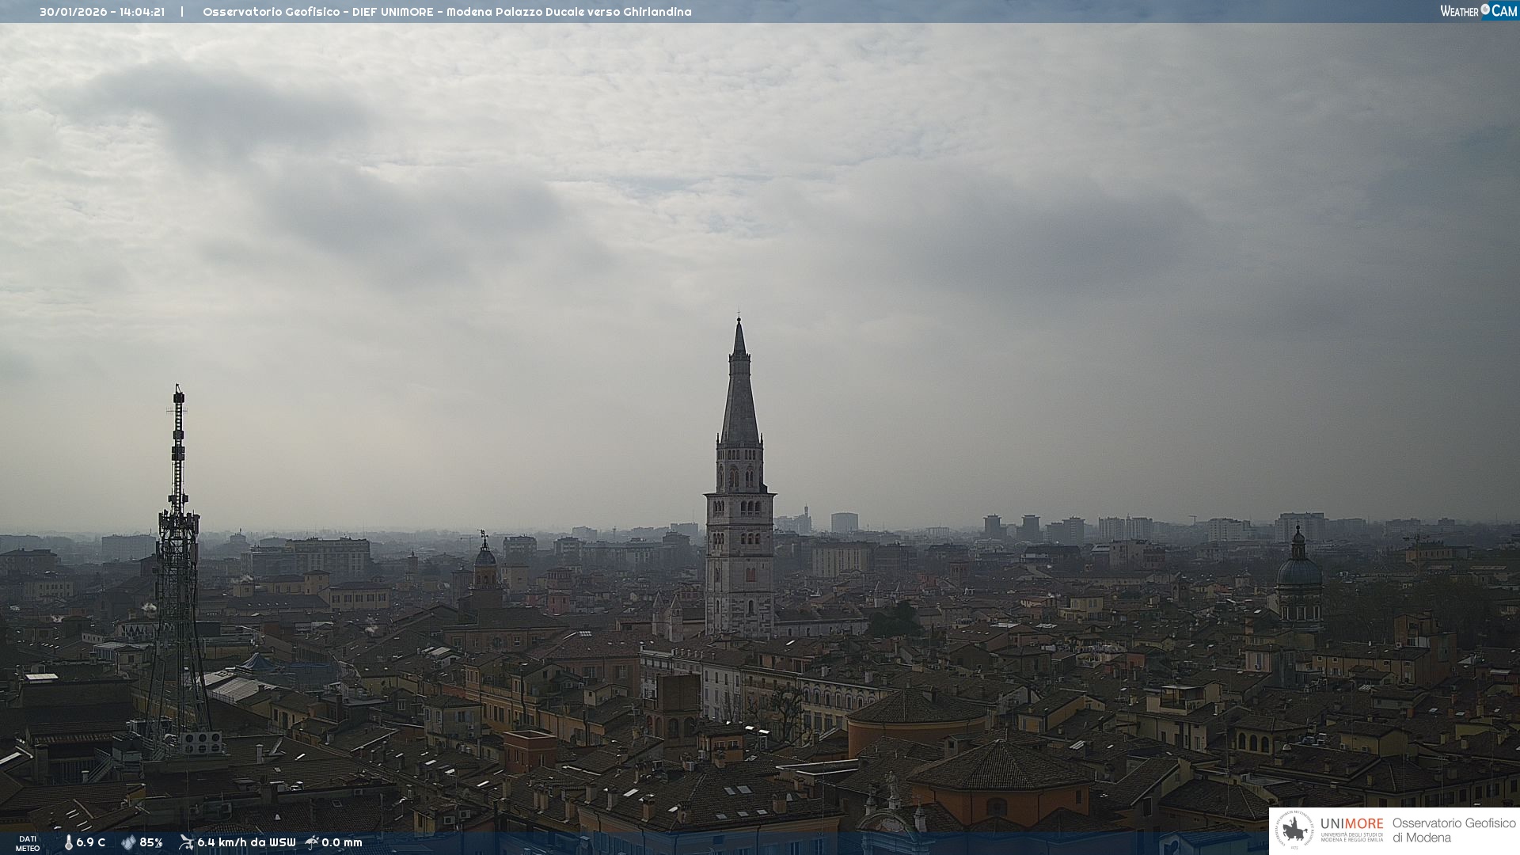1520x855 pixels.
Task: Click the green church dome on the right
Action: click(1299, 570)
